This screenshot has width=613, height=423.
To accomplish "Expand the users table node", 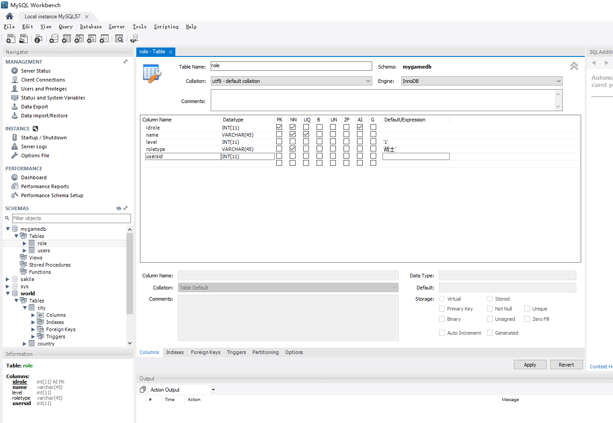I will point(25,250).
